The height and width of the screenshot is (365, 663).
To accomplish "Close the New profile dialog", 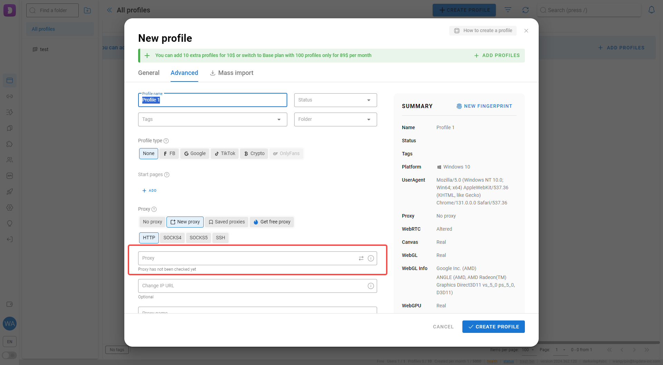I will [526, 31].
